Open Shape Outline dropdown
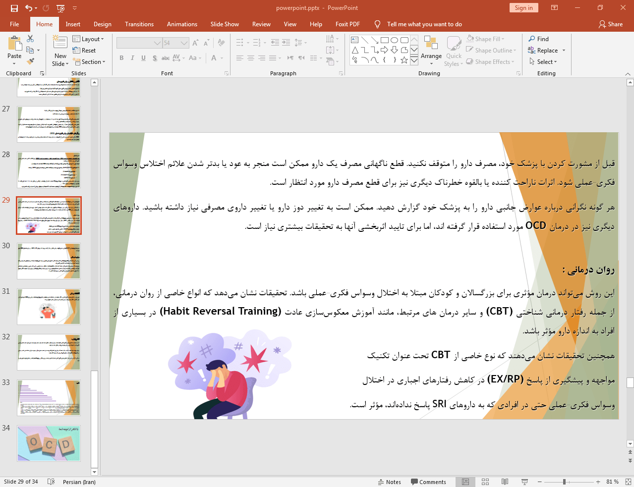 [x=491, y=51]
